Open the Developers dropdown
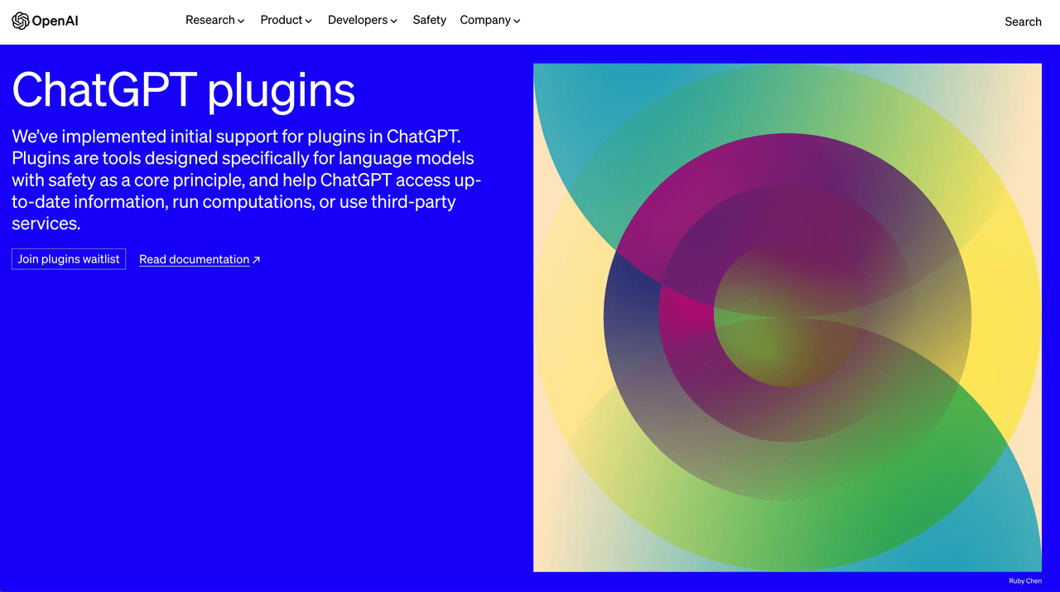The image size is (1060, 592). click(x=363, y=20)
